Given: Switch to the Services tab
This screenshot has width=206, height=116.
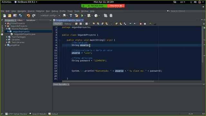Looking at the screenshot, I should [x=31, y=20].
